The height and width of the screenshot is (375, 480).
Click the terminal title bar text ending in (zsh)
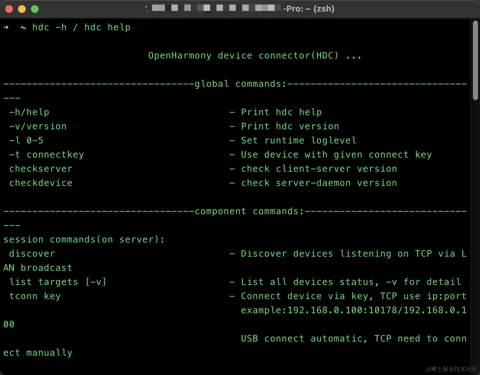click(x=309, y=9)
